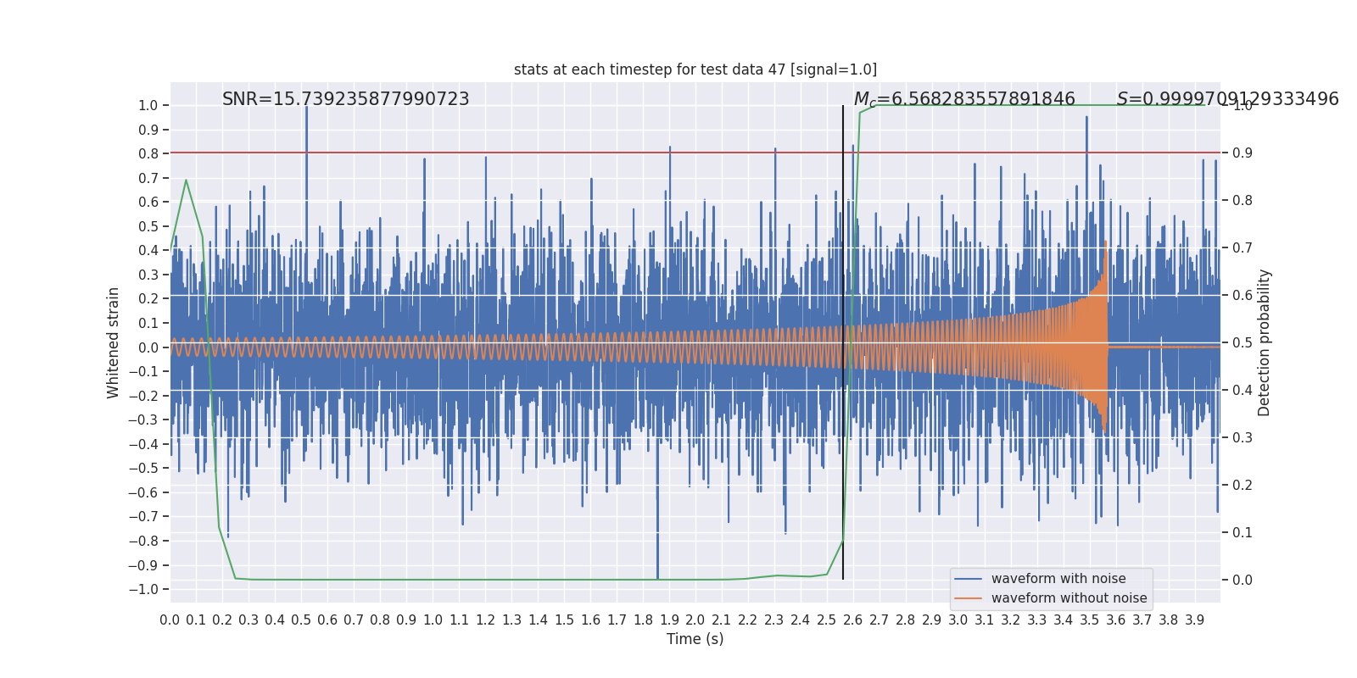Screen dimensions: 1357x678
Task: Click the 0.3 tick on the Whitened strain axis
Action: [148, 275]
